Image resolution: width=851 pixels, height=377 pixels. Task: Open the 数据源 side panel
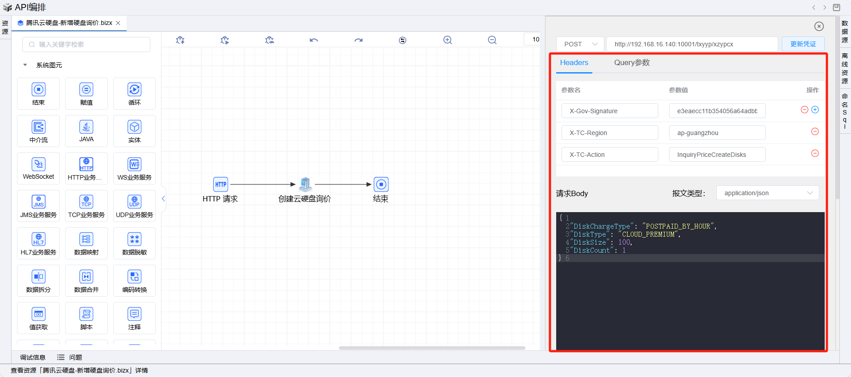click(845, 32)
